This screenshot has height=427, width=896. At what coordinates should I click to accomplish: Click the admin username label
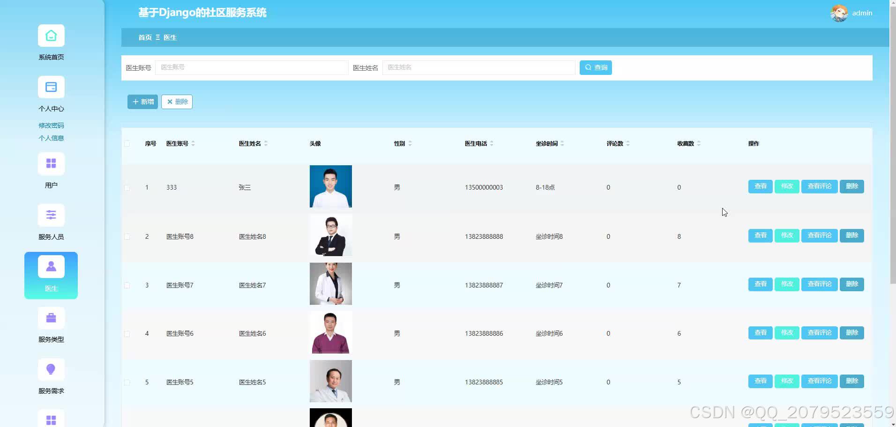coord(862,13)
